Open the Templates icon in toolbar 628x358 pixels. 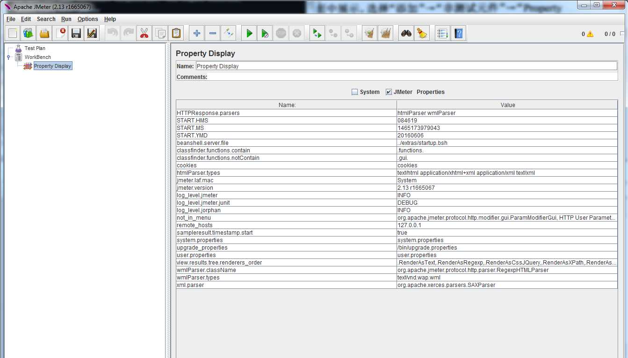click(29, 33)
